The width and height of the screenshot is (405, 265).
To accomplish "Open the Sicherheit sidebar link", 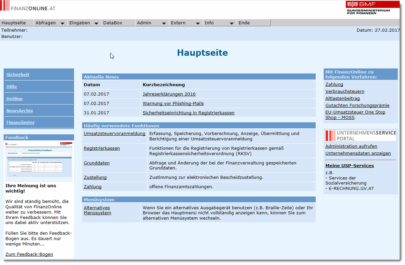I will (18, 75).
